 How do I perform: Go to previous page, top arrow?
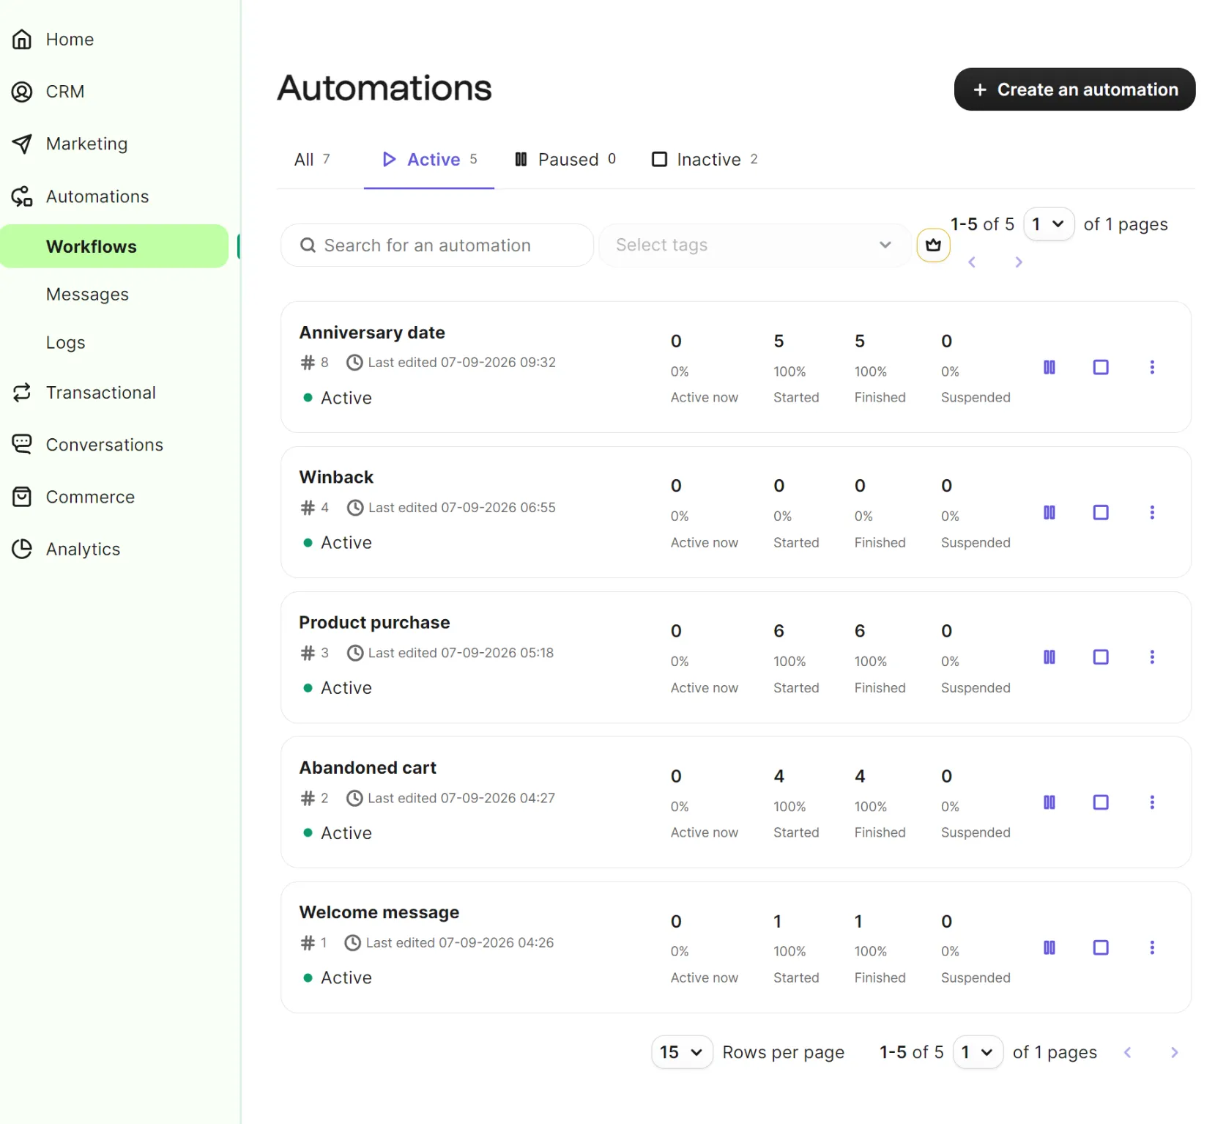tap(972, 262)
